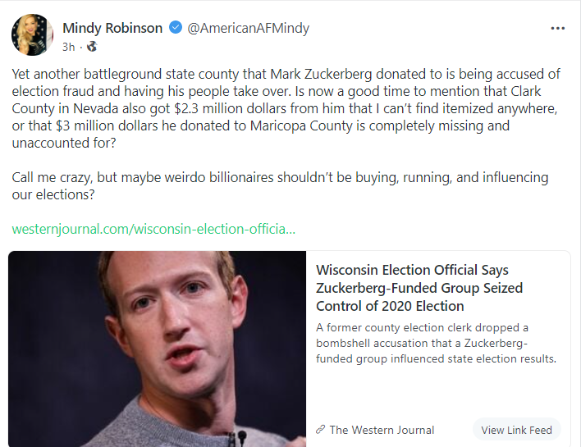This screenshot has height=447, width=581.
Task: Click the globe public visibility icon
Action: [x=93, y=47]
